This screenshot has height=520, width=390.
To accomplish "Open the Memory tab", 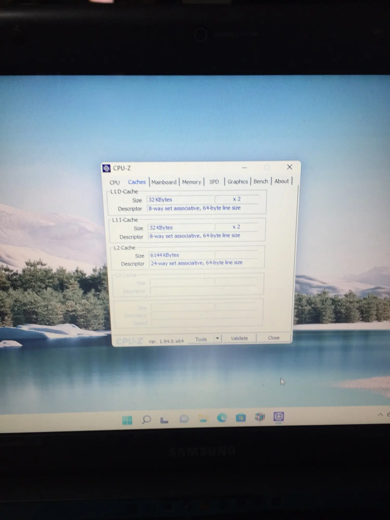I will click(x=192, y=182).
